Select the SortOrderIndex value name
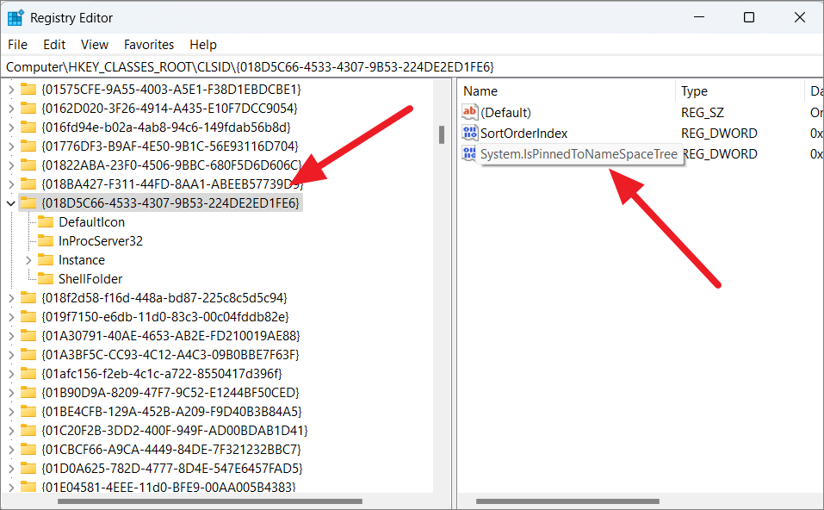This screenshot has height=510, width=824. 524,134
